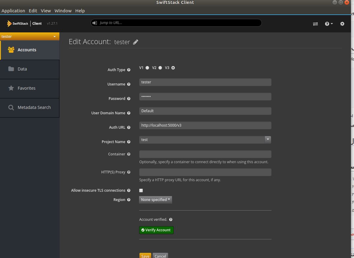
Task: Go to the Data sidebar tab
Action: 22,69
